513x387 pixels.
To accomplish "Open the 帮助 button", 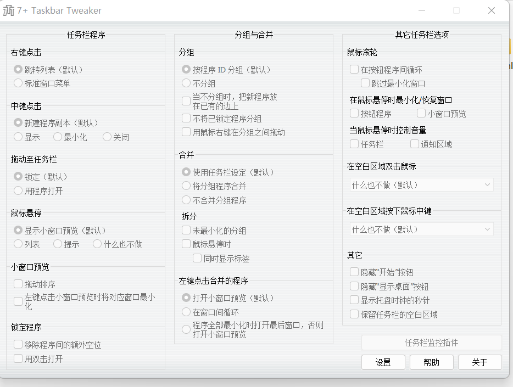I will tap(431, 362).
